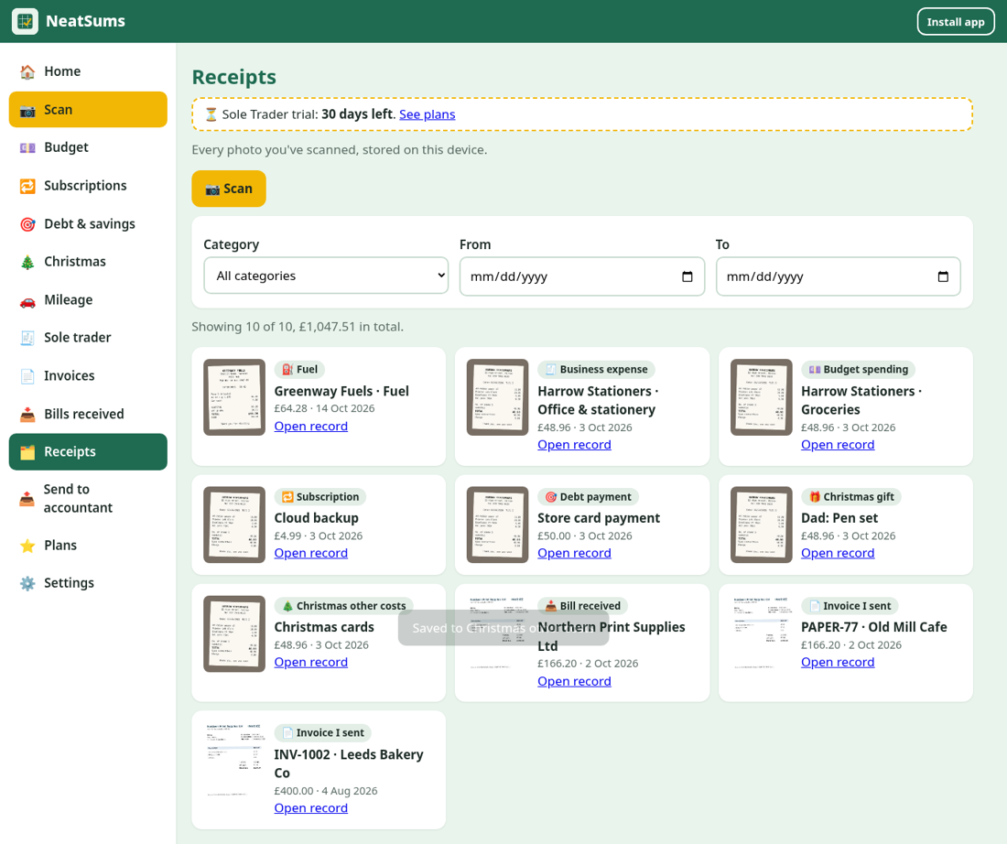Open the To date calendar picker icon
The width and height of the screenshot is (1007, 844).
point(943,276)
